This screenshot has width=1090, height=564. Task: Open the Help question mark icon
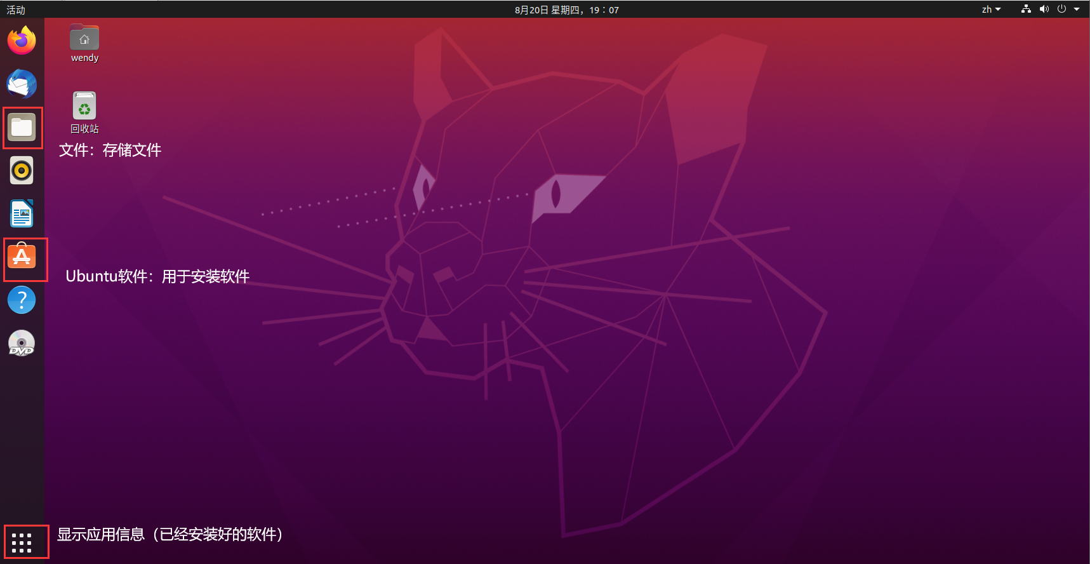(22, 300)
